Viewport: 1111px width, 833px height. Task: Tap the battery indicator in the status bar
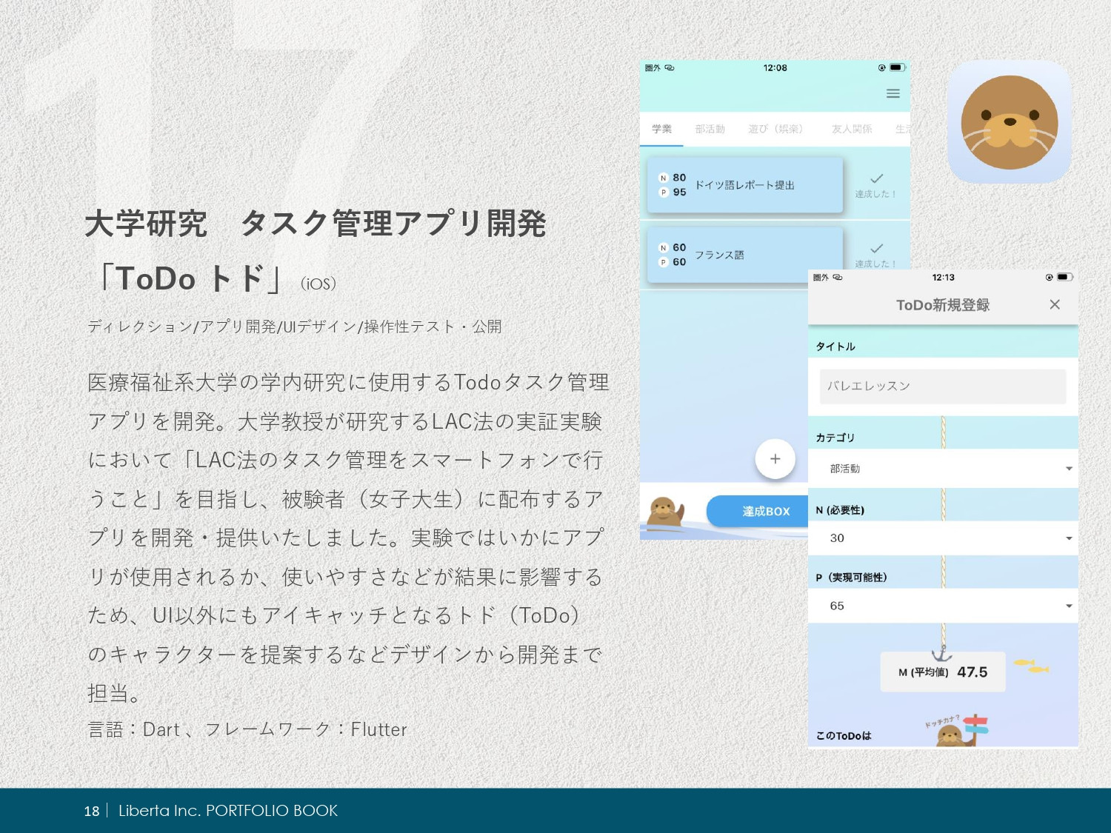click(898, 67)
